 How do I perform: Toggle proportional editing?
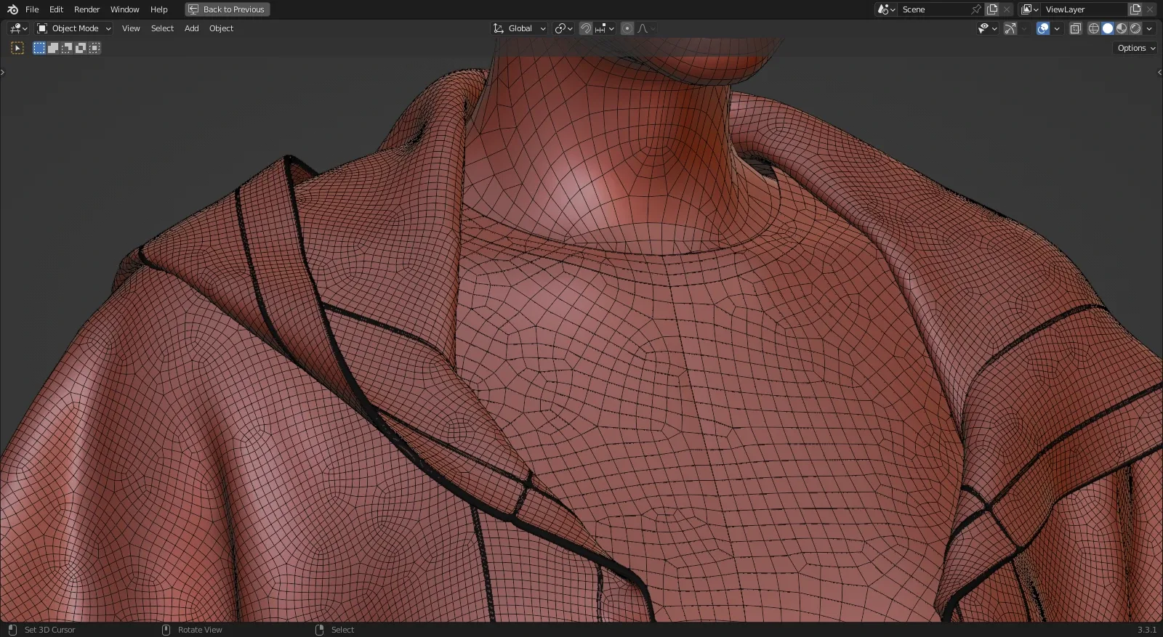(627, 28)
